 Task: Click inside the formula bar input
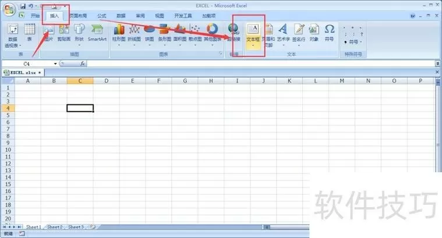click(261, 63)
